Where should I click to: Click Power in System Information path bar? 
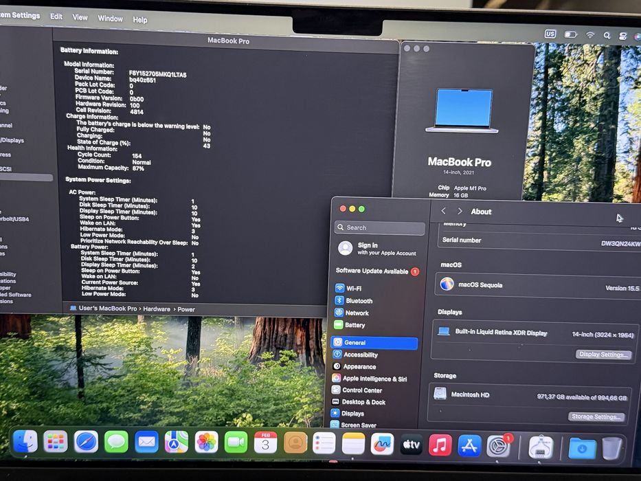(186, 310)
